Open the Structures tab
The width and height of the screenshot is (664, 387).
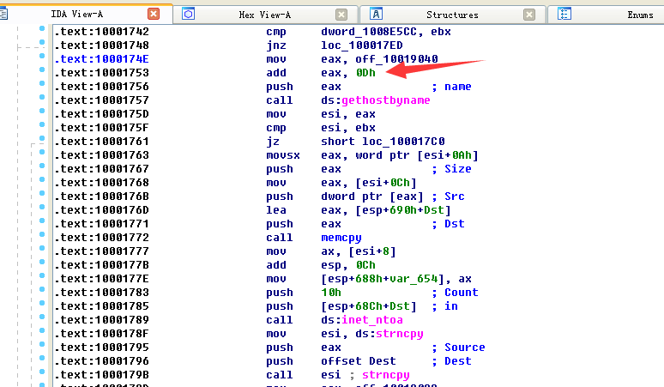[x=452, y=15]
